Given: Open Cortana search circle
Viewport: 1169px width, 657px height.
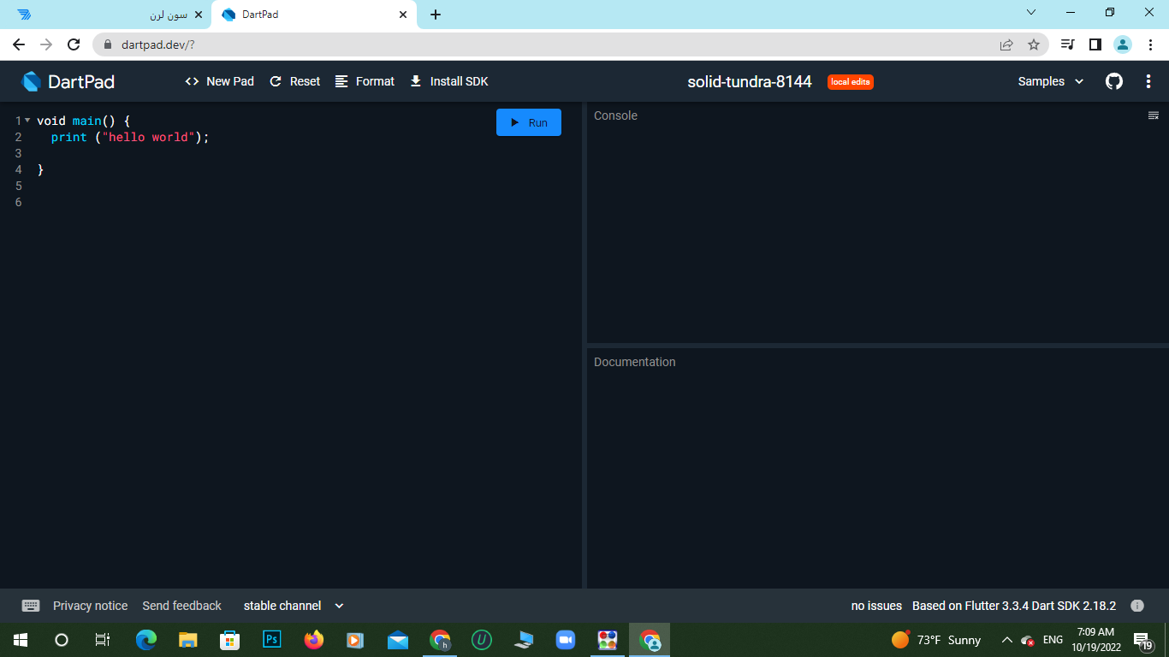Looking at the screenshot, I should 62,640.
